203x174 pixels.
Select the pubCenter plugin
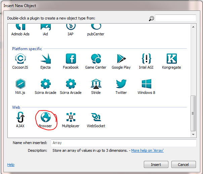[x=96, y=30]
